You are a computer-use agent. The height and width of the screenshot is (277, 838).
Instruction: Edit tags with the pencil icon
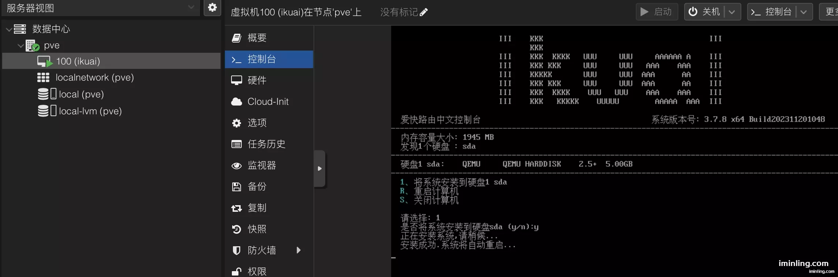point(424,12)
